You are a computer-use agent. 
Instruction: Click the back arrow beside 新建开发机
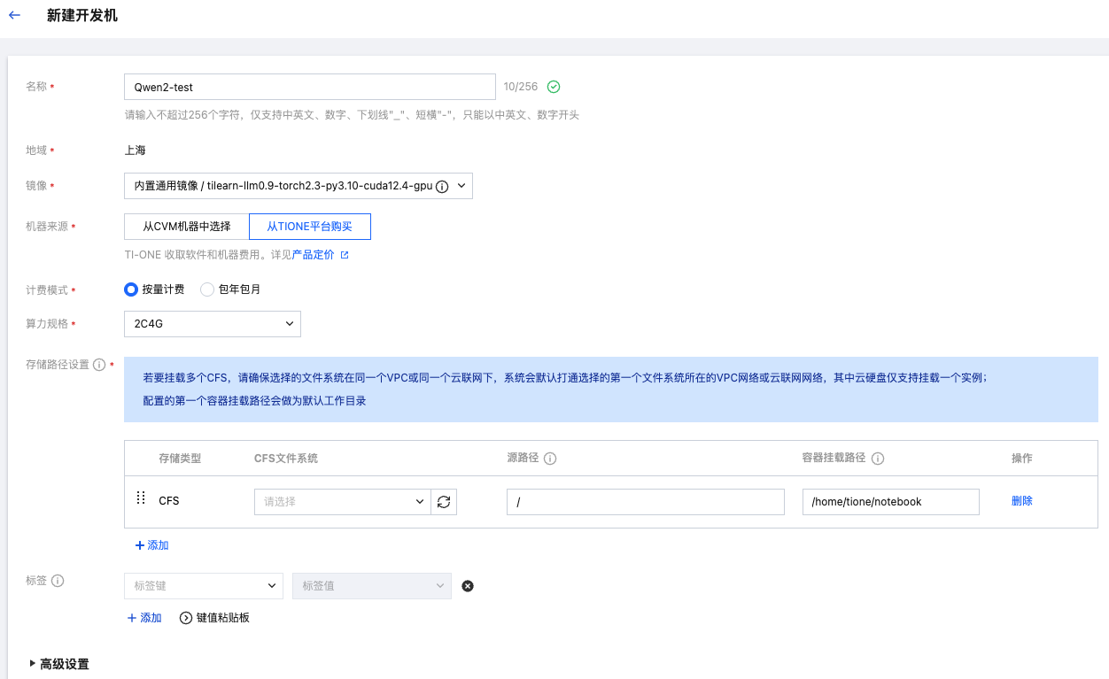(14, 16)
